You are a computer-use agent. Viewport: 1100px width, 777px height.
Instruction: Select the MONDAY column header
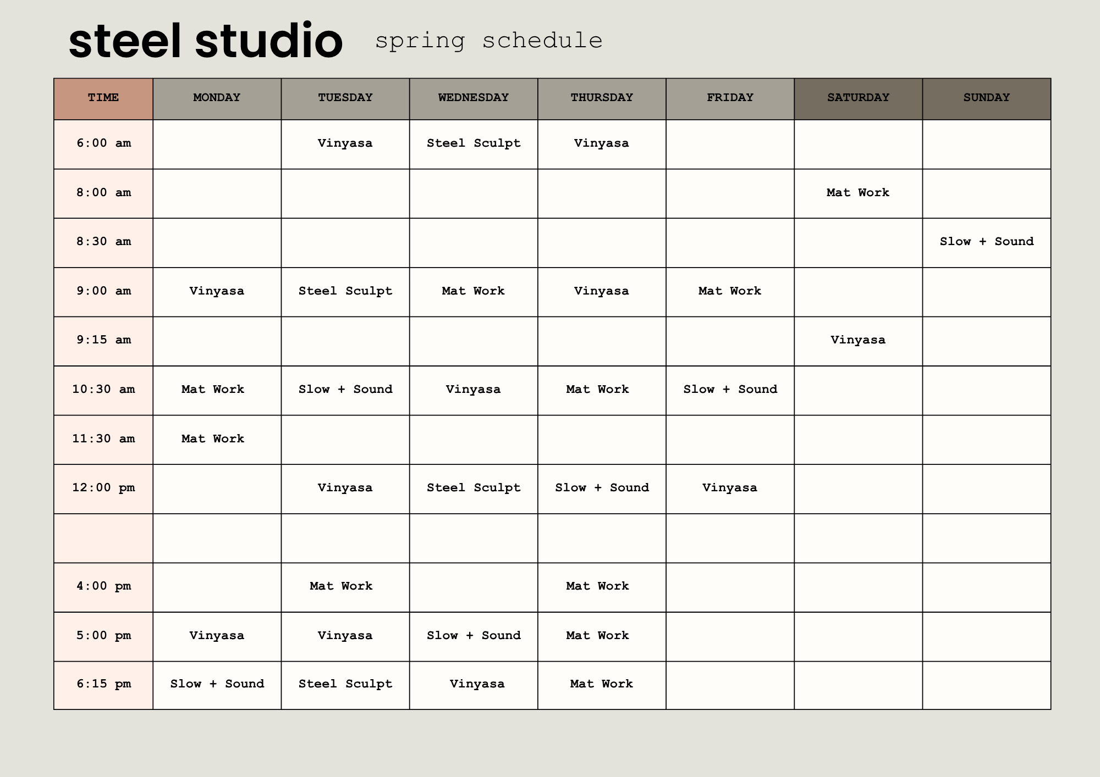click(x=217, y=98)
